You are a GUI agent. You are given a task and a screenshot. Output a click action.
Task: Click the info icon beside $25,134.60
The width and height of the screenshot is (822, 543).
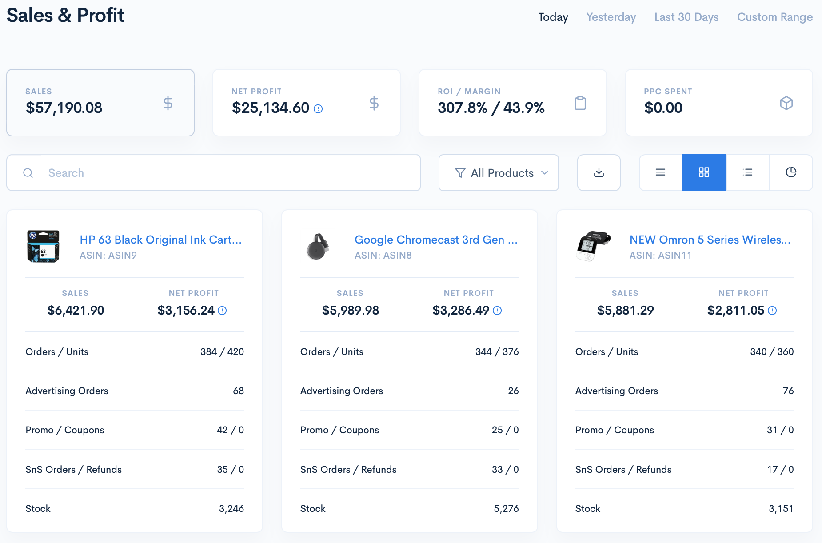319,108
